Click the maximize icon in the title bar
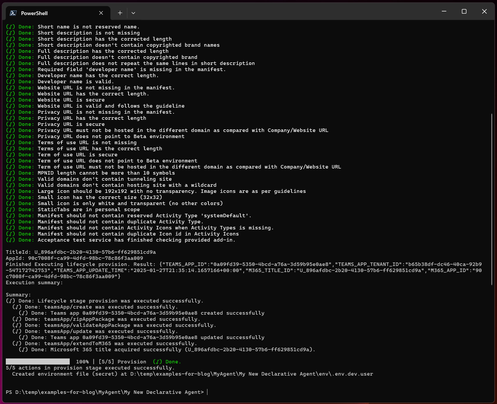This screenshot has width=497, height=404. click(x=464, y=12)
